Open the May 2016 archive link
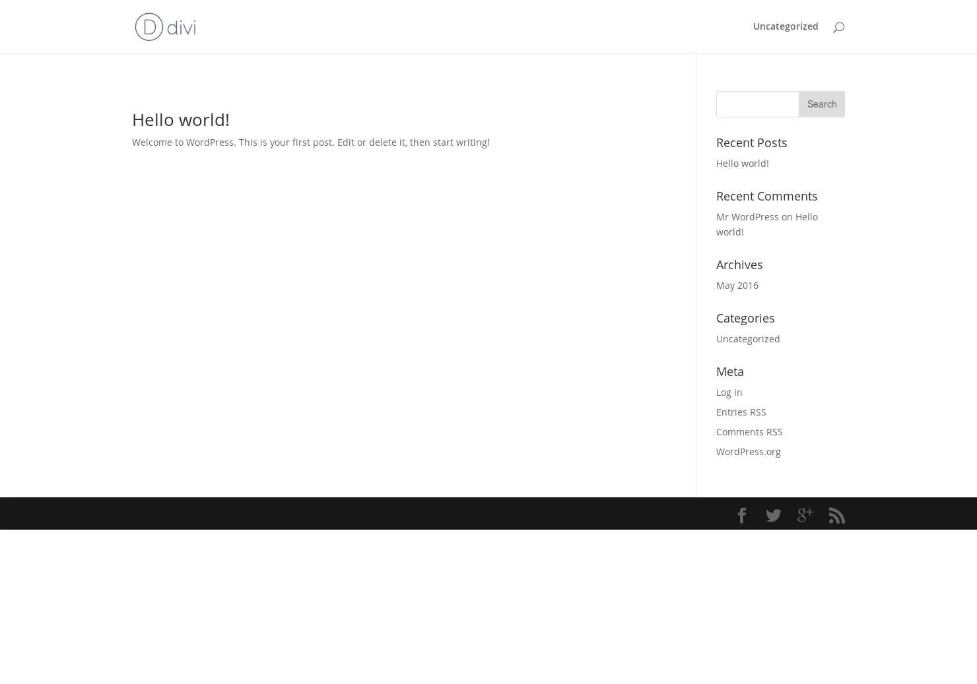 click(x=737, y=285)
